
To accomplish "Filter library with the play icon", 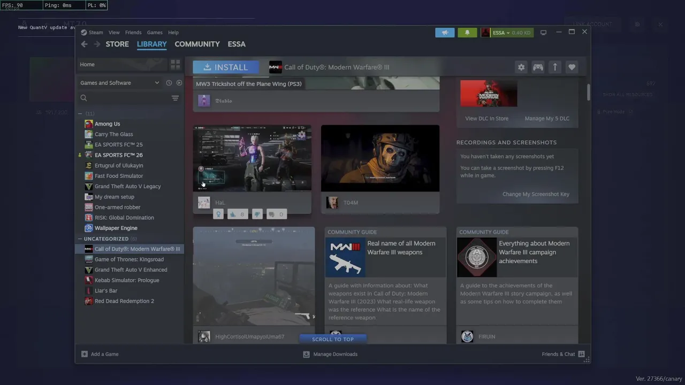I will point(179,83).
